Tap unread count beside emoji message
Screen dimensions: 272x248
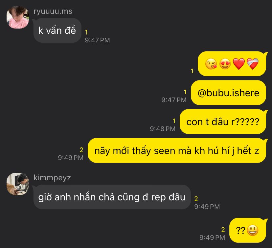[x=192, y=71]
